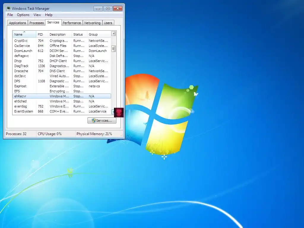Select the Dnscache service row
The image size is (304, 228).
[x=62, y=71]
